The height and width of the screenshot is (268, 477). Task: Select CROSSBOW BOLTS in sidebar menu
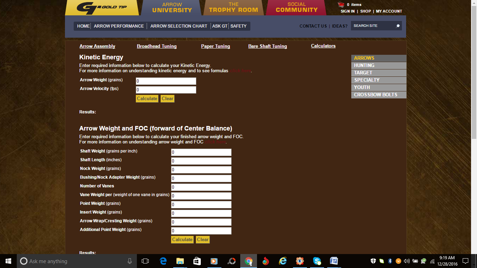click(379, 95)
